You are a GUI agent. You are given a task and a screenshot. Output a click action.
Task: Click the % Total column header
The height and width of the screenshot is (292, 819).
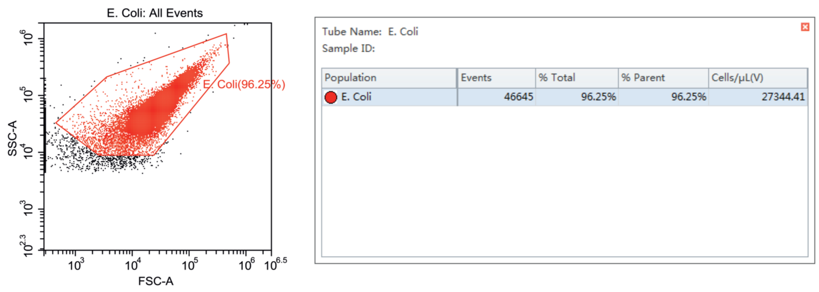577,78
